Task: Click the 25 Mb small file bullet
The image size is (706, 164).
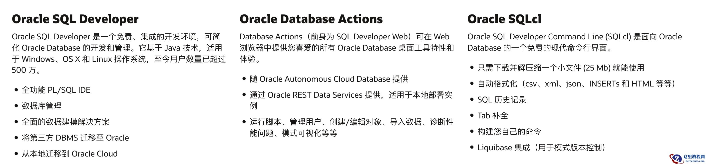Action: [x=560, y=68]
